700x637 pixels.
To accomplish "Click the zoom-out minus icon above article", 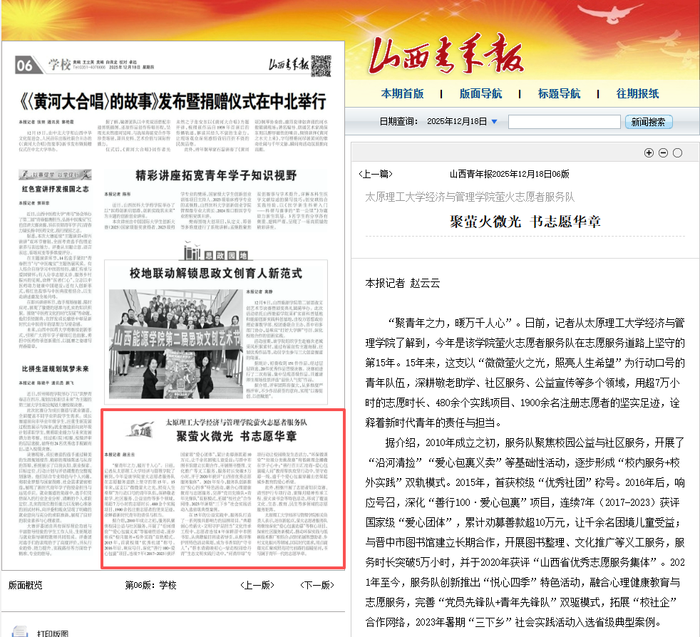I will click(x=663, y=152).
